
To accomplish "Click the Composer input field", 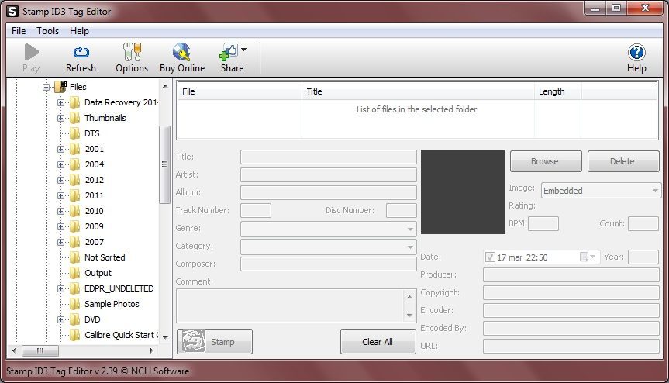I will pyautogui.click(x=329, y=264).
